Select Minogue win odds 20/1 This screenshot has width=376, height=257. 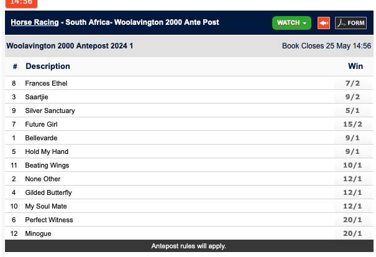(x=354, y=233)
